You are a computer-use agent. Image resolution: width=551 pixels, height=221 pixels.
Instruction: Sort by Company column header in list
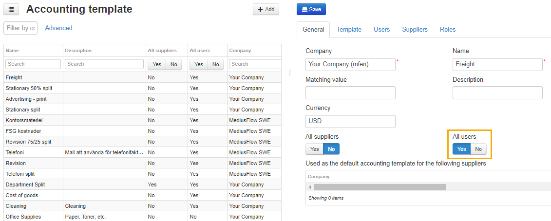click(254, 50)
